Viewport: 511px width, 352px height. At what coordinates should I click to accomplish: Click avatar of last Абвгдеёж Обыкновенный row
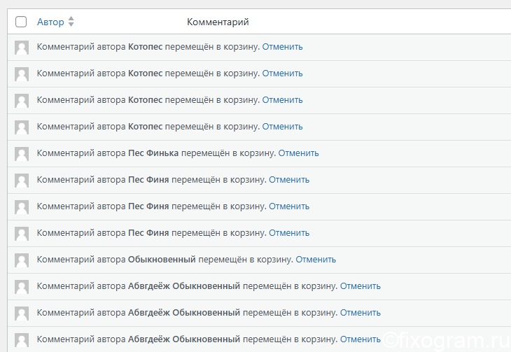click(x=22, y=340)
